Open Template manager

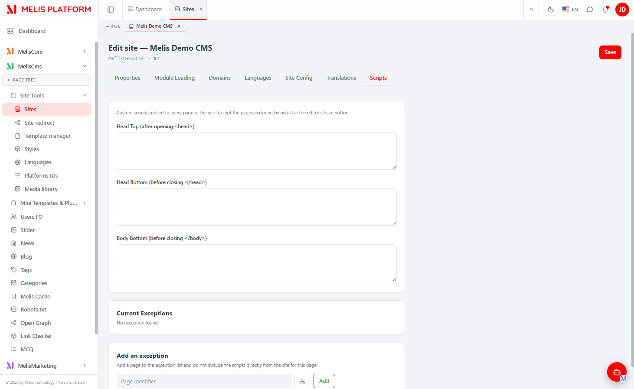[47, 136]
